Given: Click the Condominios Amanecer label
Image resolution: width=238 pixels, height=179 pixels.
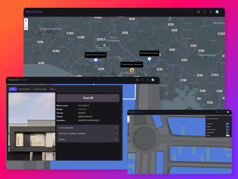Looking at the screenshot, I should point(132,64).
